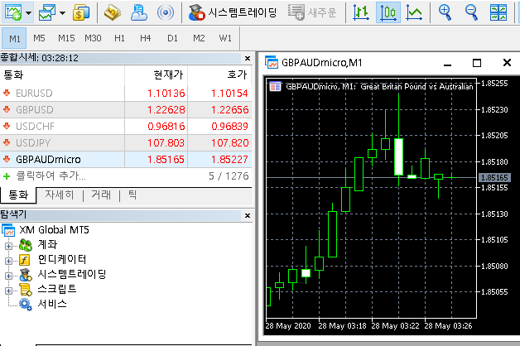Close the 종합시세 Market Watch panel
Screen dimensions: 520x346
pos(248,58)
